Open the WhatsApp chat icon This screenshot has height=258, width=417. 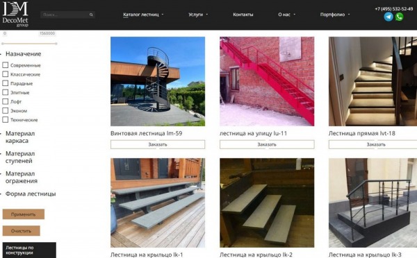[399, 17]
